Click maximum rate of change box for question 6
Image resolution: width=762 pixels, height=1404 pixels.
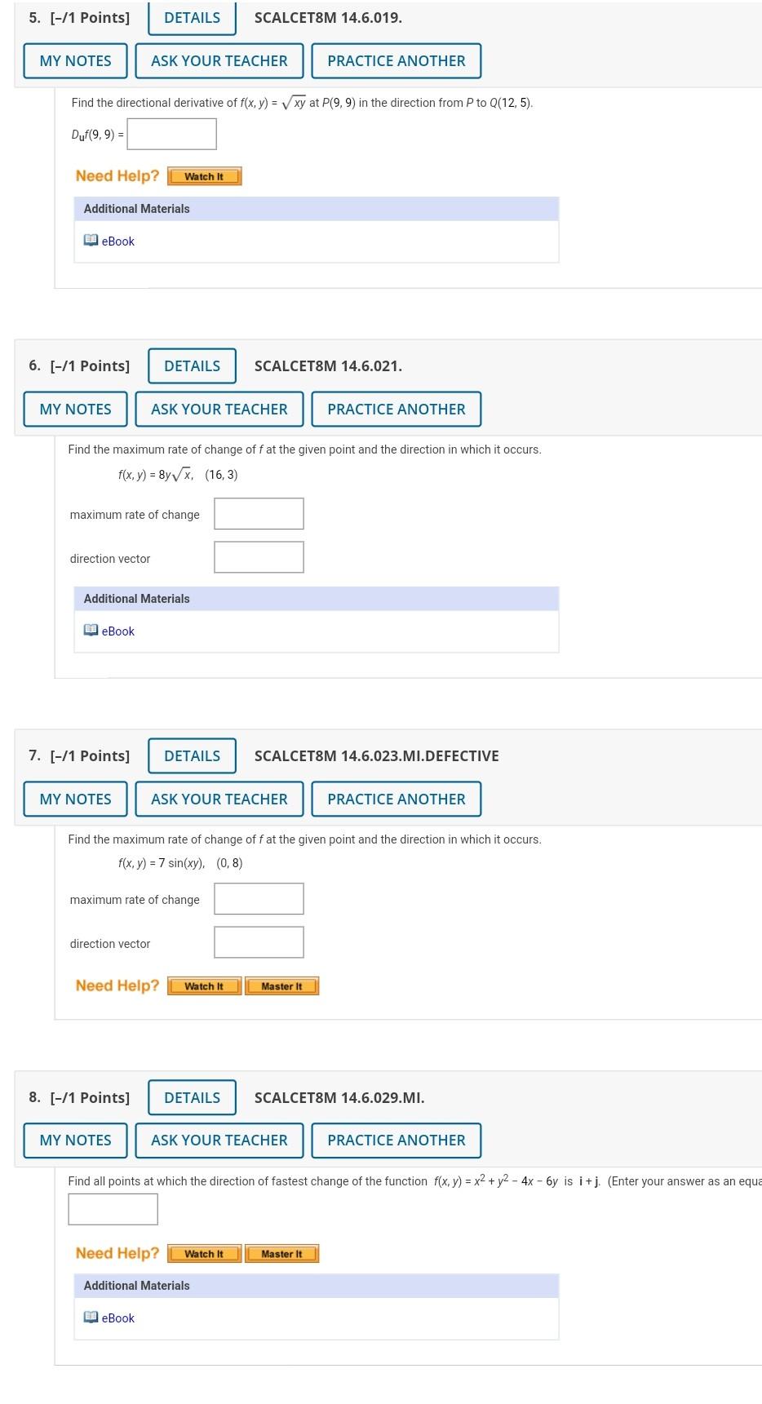(x=258, y=513)
